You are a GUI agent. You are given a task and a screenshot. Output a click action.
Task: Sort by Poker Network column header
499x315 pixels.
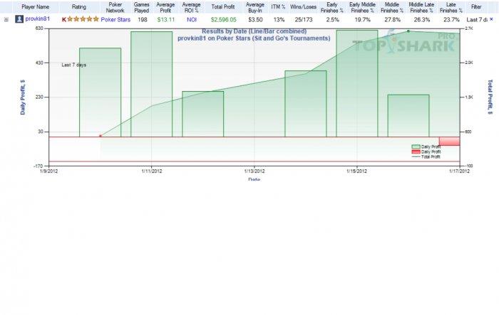click(x=115, y=7)
